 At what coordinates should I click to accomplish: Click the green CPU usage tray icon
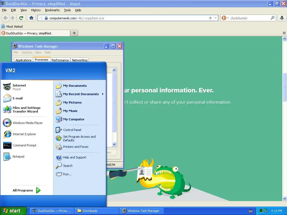coord(261,211)
